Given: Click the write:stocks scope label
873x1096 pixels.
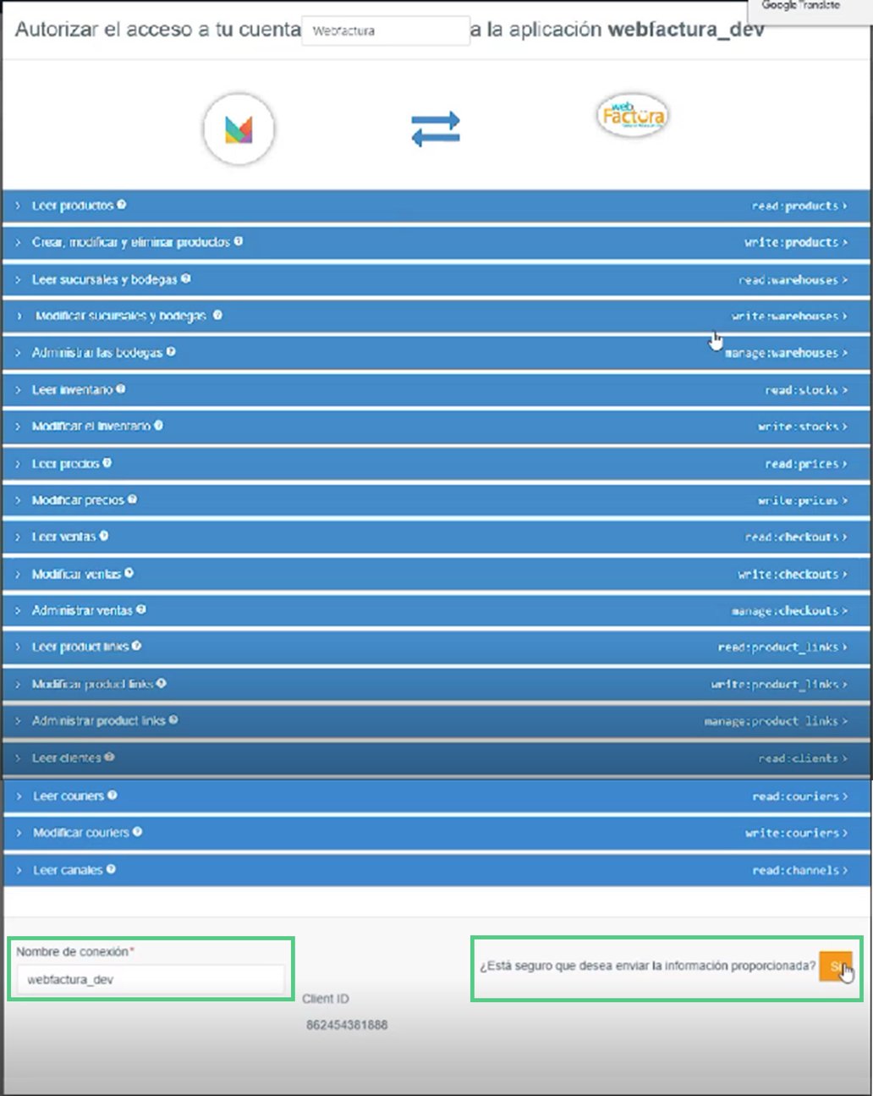Looking at the screenshot, I should (798, 427).
